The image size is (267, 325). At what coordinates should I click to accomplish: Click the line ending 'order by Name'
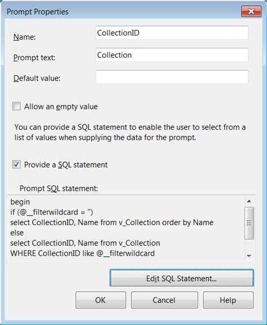point(112,222)
